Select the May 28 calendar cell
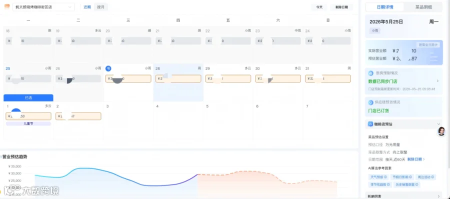 click(x=178, y=82)
